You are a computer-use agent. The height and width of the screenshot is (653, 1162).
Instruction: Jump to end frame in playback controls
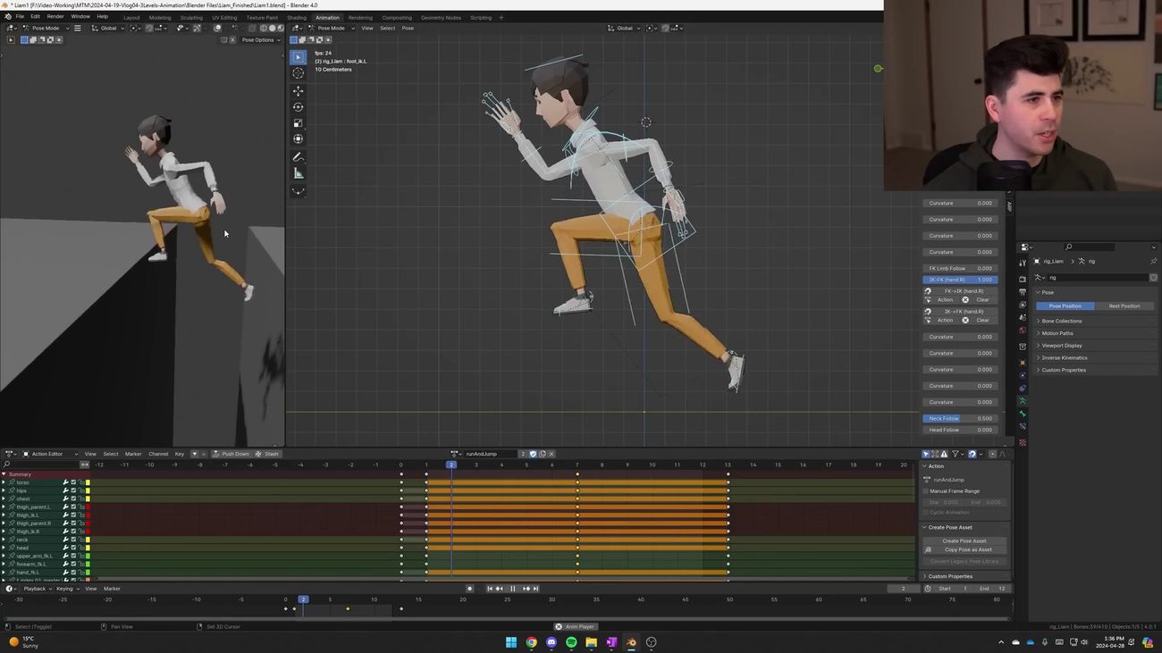[x=535, y=589]
